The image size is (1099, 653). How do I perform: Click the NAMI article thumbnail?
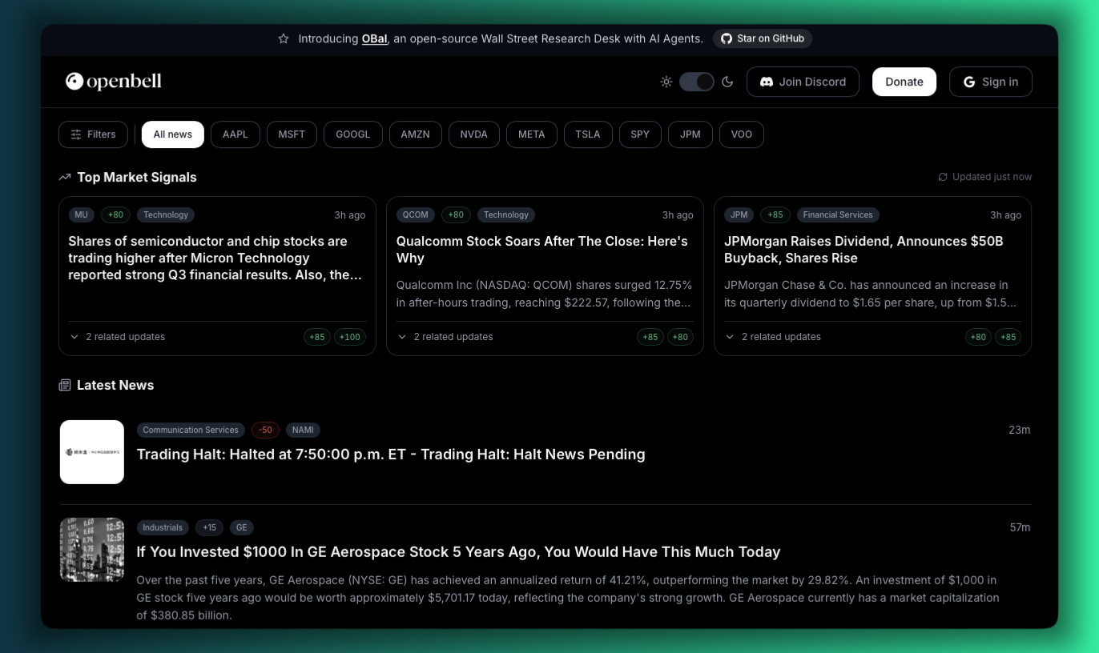tap(92, 452)
